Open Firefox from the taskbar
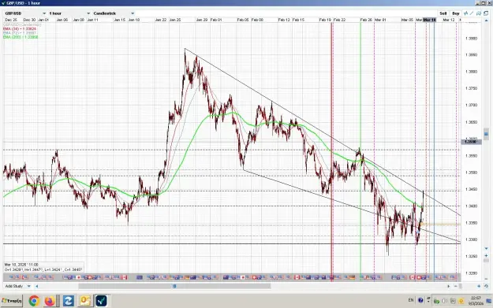This screenshot has height=308, width=493. 50,301
